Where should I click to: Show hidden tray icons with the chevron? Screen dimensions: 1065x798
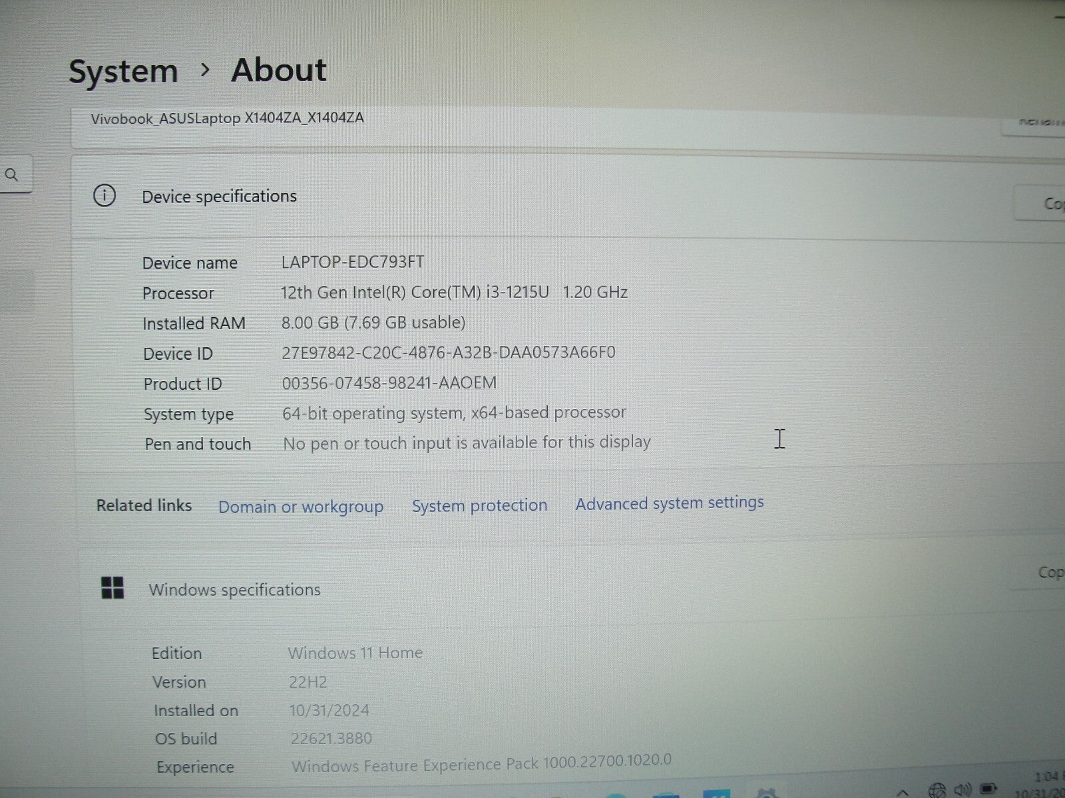tap(902, 791)
